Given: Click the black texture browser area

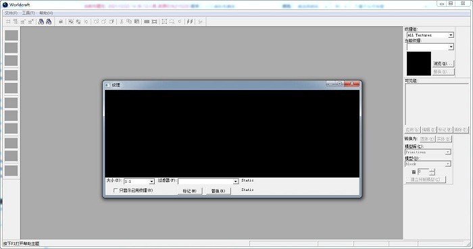Looking at the screenshot, I should (232, 134).
